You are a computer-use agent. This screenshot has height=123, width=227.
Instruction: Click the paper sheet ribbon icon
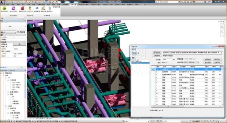[43, 8]
